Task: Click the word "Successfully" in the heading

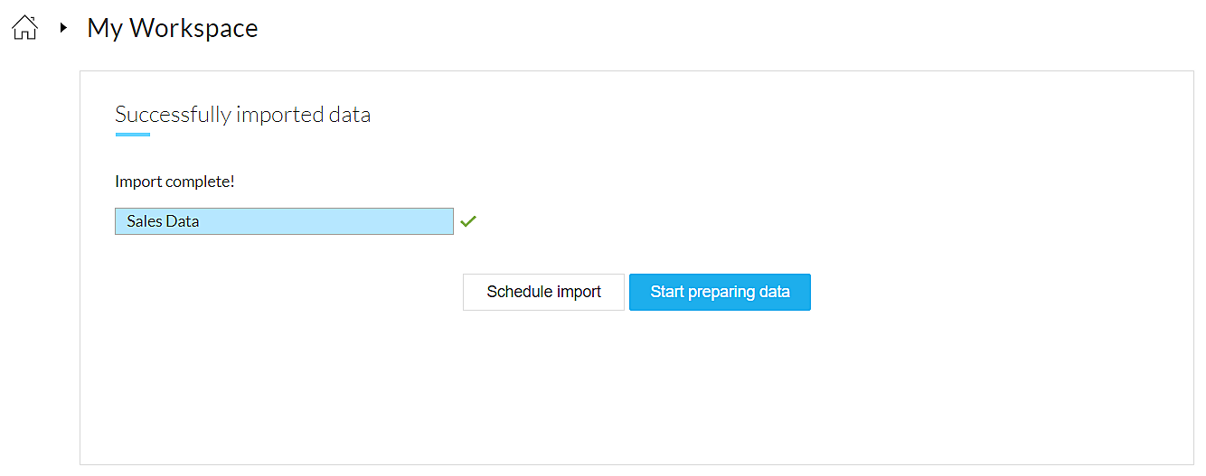Action: (173, 115)
